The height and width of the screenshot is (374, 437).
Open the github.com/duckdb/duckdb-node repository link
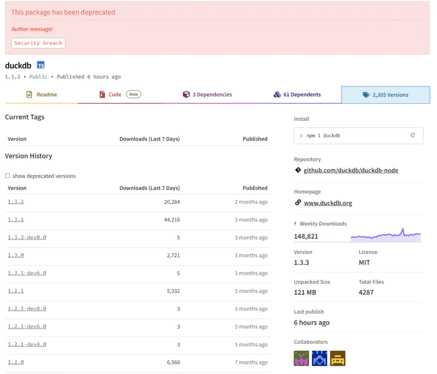coord(351,170)
